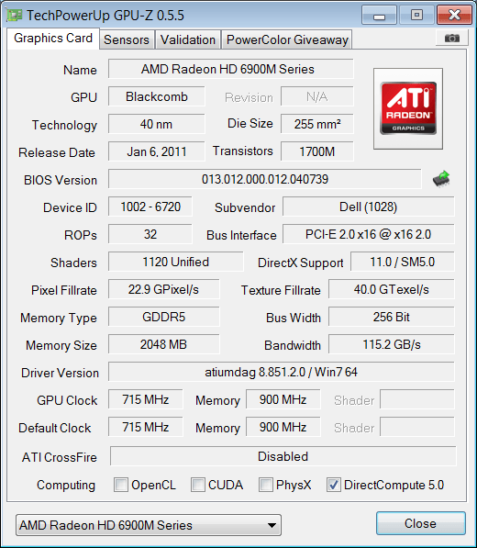
Task: Click the camera screenshot icon
Action: pos(452,38)
